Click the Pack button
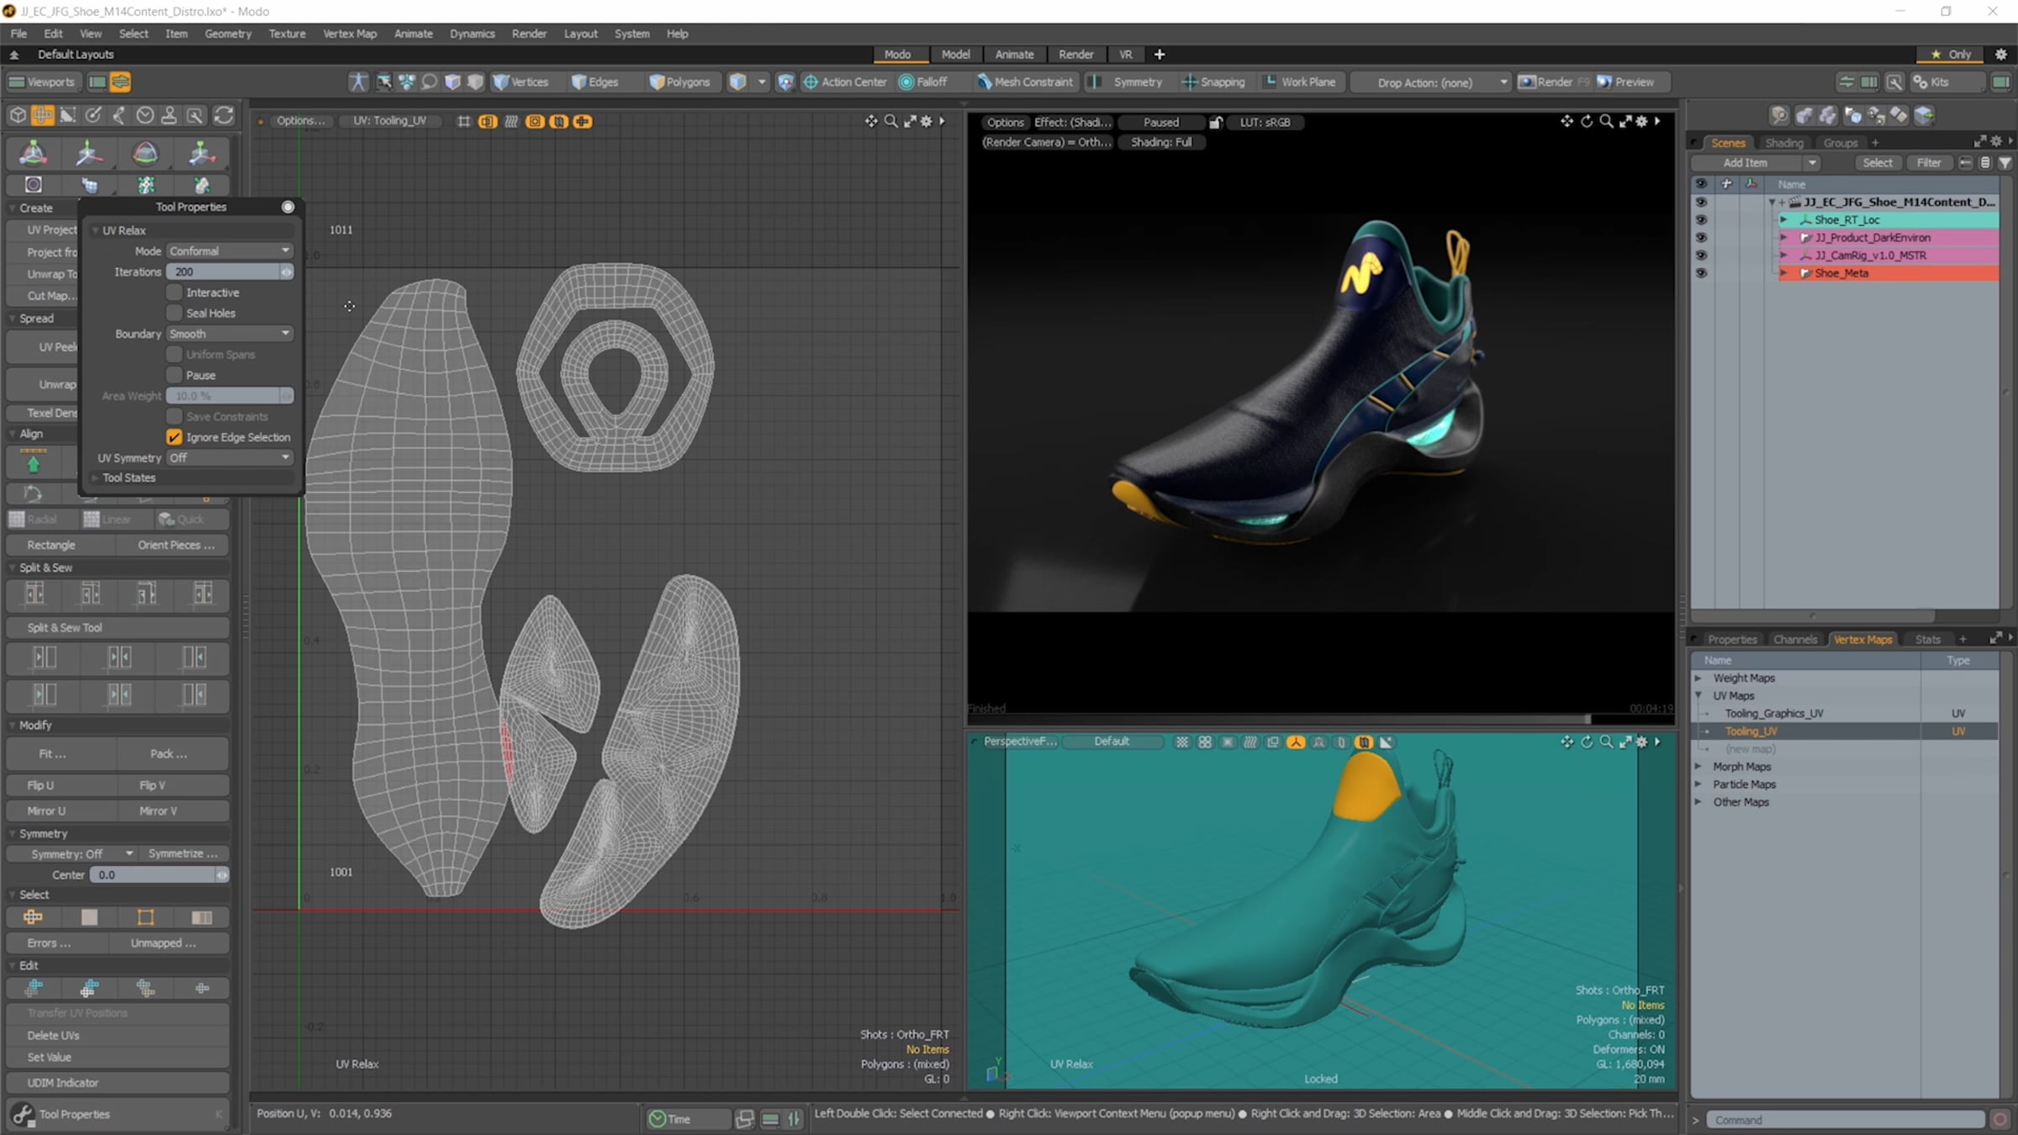The height and width of the screenshot is (1135, 2018). coord(172,753)
